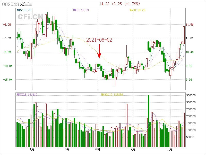The image size is (206, 155).
Task: Click the CFi.CN watermark logo
Action: (30, 17)
